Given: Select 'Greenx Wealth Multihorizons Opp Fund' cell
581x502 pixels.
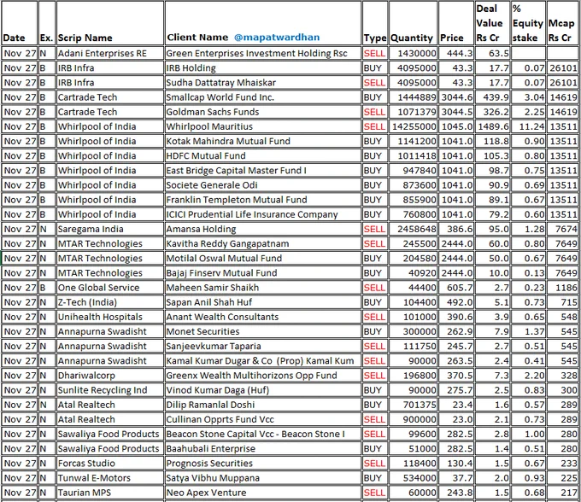Looking at the screenshot, I should [263, 376].
